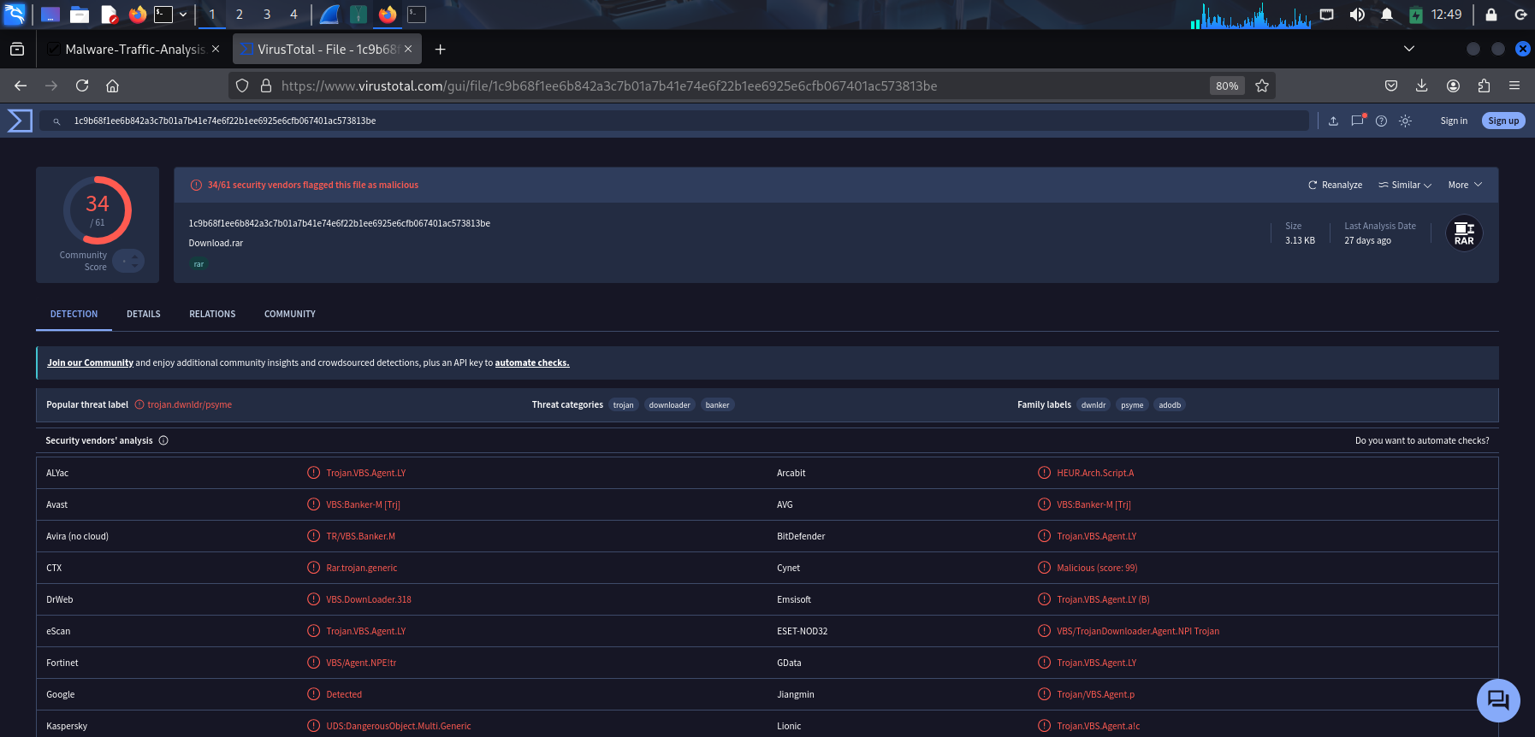Switch to the Malware-Traffic-Analysis tab

[133, 50]
